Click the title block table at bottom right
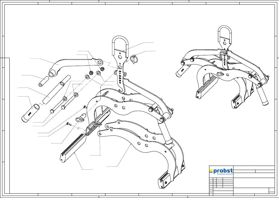Screen dimensions: 279x198 242,180
